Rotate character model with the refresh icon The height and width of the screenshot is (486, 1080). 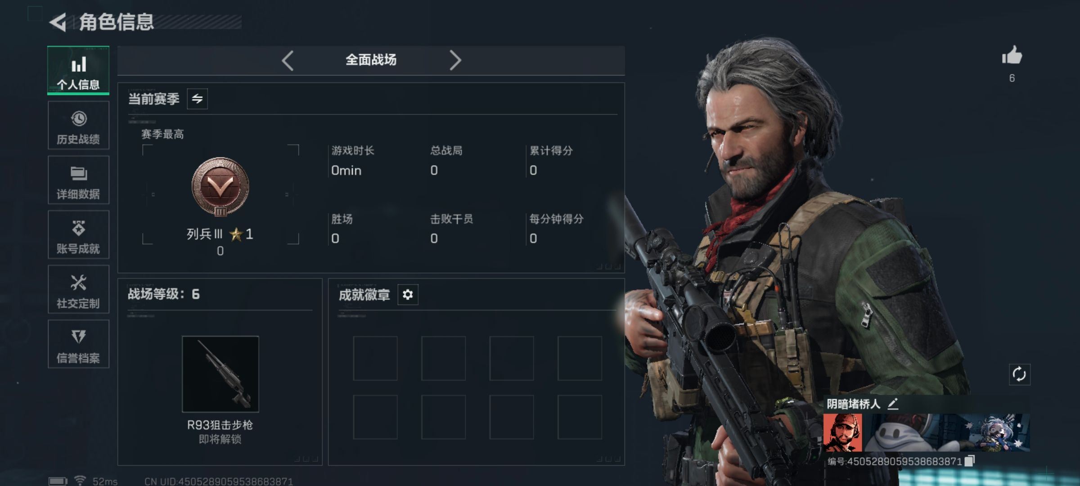click(x=1019, y=374)
